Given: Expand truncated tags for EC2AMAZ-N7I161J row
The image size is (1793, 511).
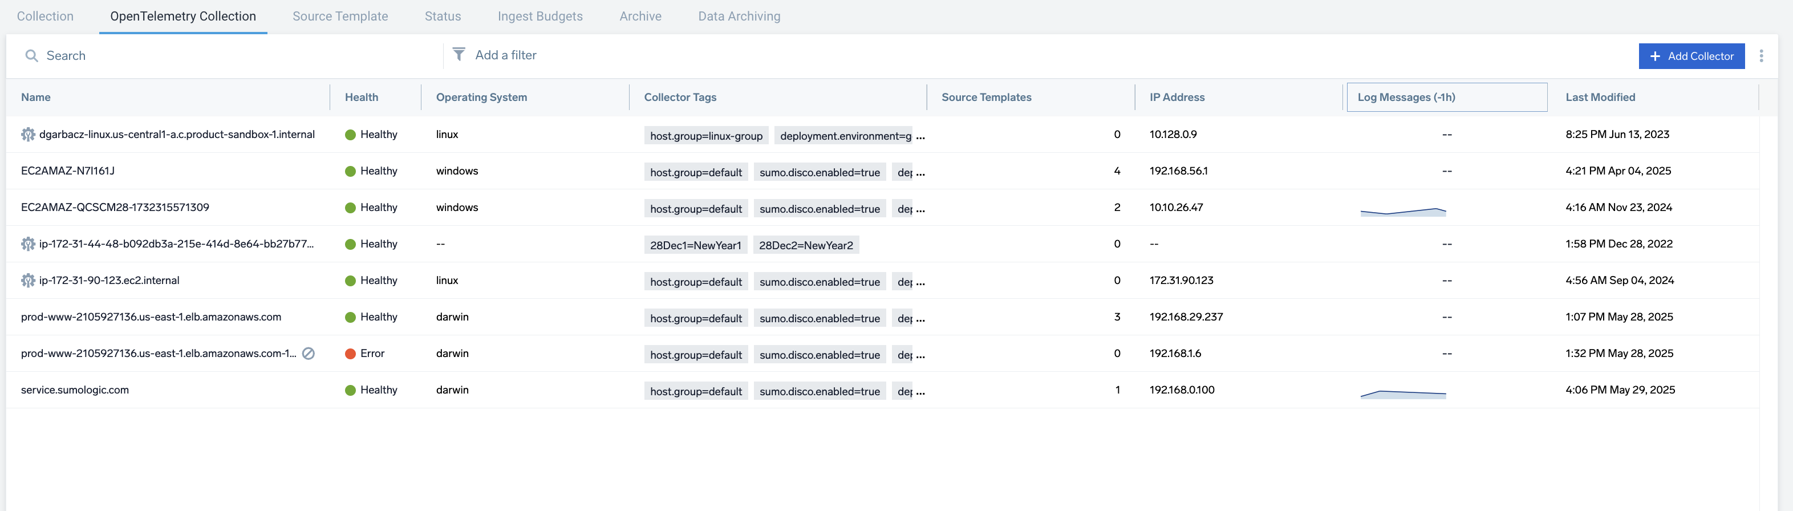Looking at the screenshot, I should (x=920, y=173).
